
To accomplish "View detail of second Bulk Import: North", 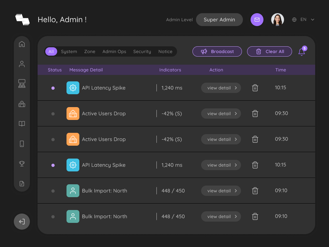I will click(x=221, y=216).
